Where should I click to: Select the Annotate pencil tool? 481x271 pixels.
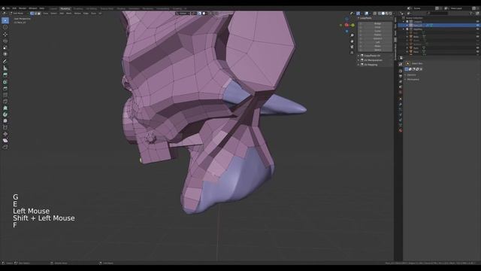click(5, 61)
